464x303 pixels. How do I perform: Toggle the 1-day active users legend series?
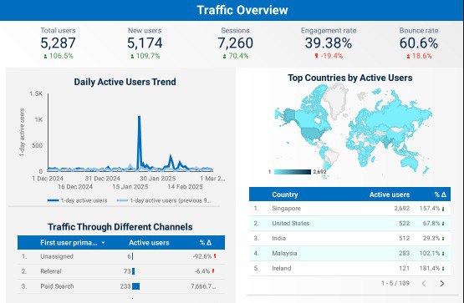point(77,200)
